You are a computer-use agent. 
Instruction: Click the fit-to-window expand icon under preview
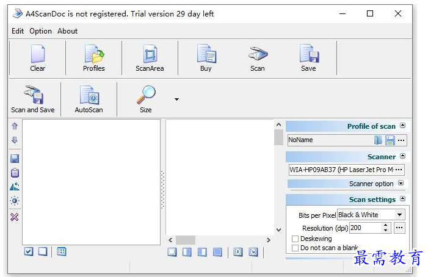253,252
